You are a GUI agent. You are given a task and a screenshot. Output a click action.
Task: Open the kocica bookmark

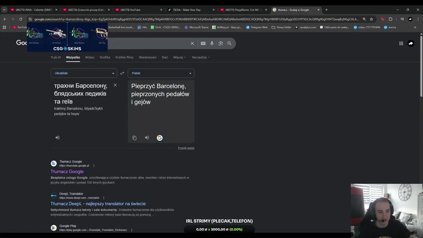click(390, 27)
